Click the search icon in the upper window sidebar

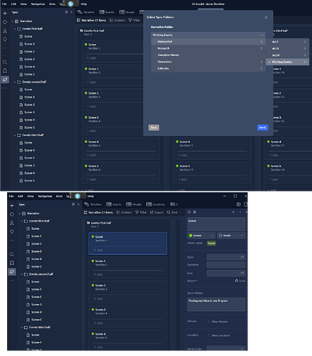[x=5, y=62]
